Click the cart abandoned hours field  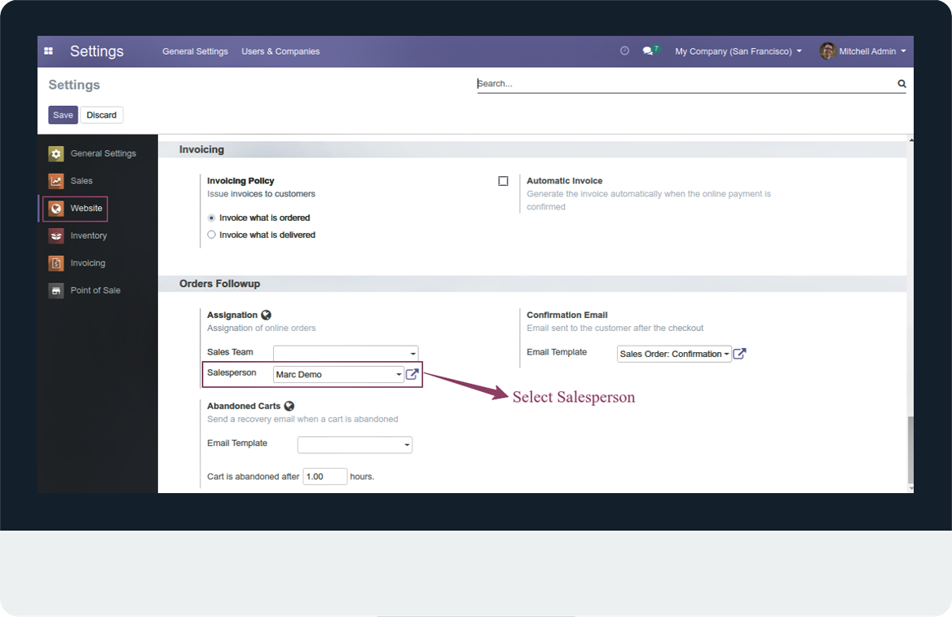coord(325,476)
